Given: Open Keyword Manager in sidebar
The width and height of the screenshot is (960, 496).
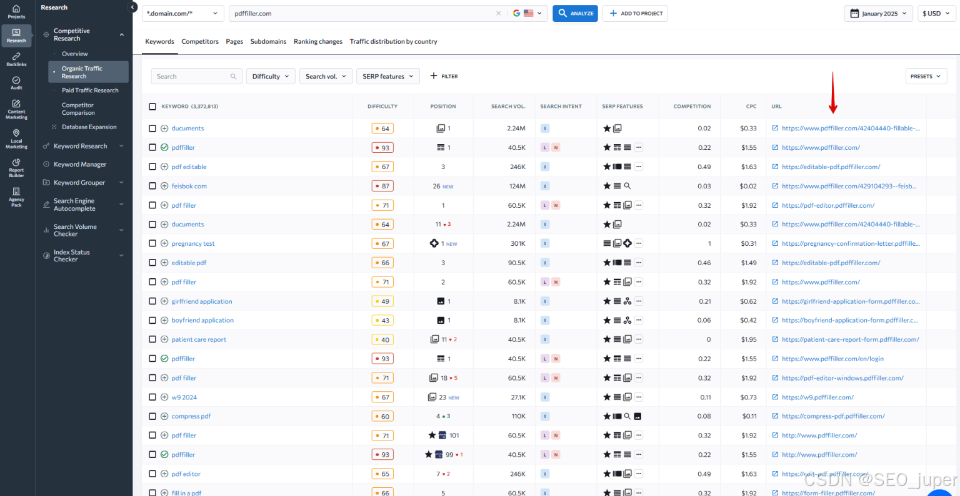Looking at the screenshot, I should click(x=80, y=165).
